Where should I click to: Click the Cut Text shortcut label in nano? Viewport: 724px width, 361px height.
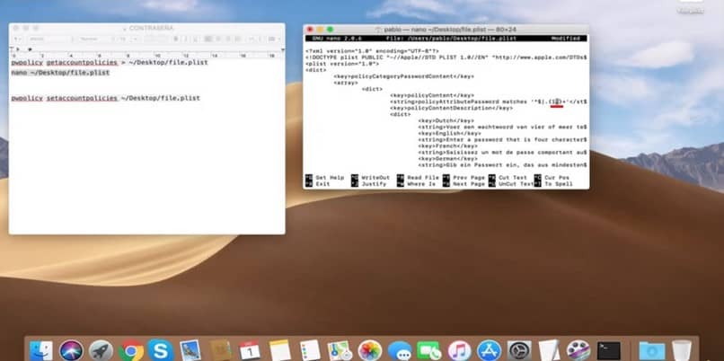[513, 178]
